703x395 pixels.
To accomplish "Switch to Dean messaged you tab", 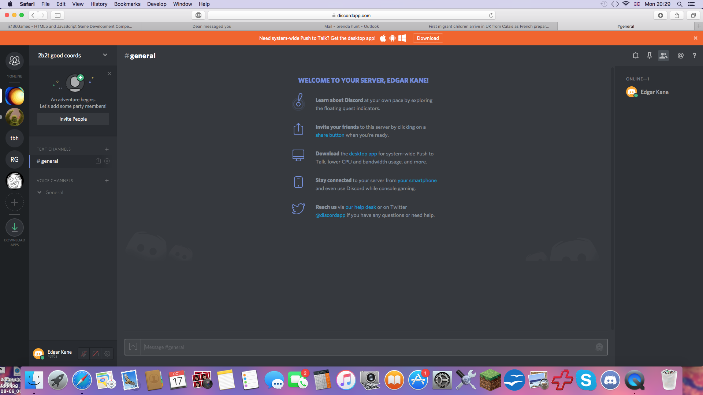I will tap(212, 26).
